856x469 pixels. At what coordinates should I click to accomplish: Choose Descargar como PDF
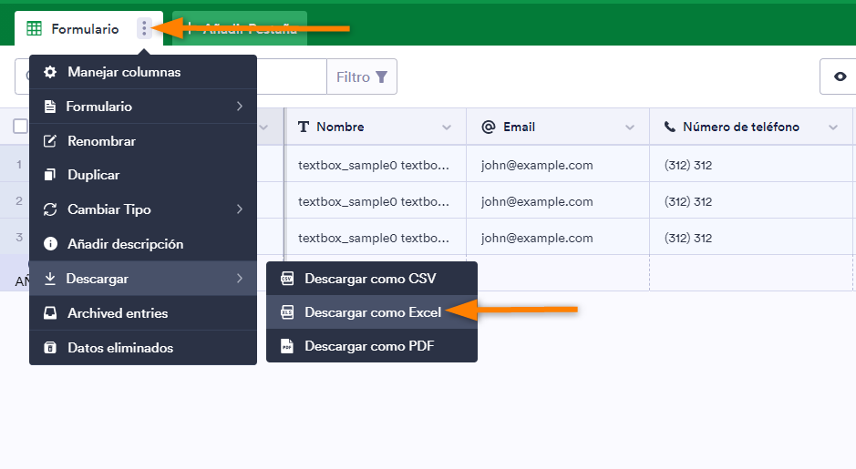(372, 346)
